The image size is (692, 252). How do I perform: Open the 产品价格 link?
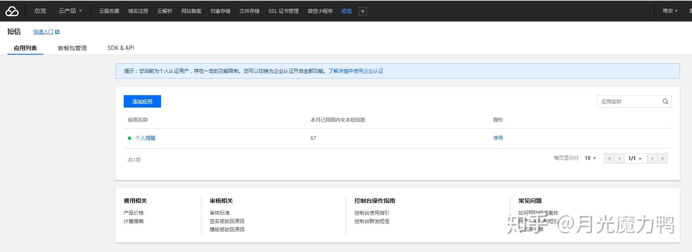(x=134, y=213)
